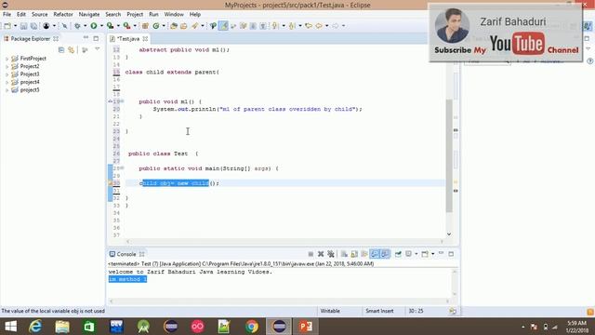Click the Run External Tools icon
This screenshot has width=595, height=335.
click(x=126, y=26)
